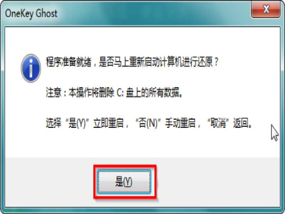This screenshot has width=285, height=214.
Task: Click the empty title bar area beside OneKey Ghost
Action: tap(155, 14)
